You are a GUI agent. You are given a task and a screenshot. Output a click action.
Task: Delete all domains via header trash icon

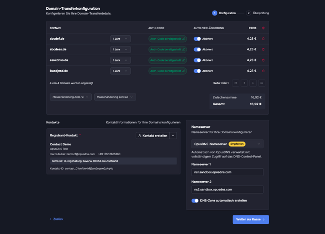(x=263, y=28)
